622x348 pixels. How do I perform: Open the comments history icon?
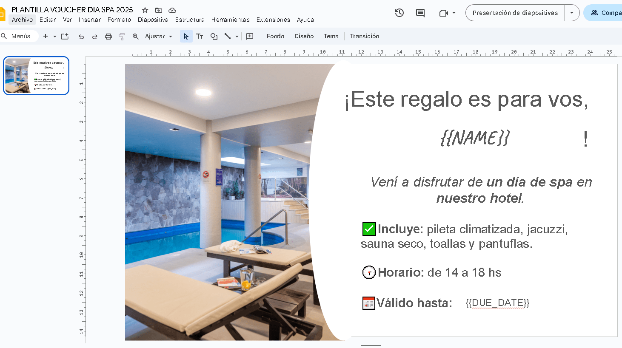click(420, 13)
